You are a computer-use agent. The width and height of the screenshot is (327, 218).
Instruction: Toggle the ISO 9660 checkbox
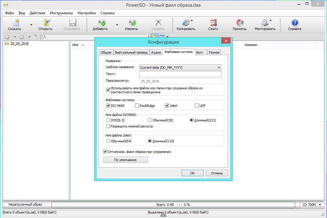108,106
